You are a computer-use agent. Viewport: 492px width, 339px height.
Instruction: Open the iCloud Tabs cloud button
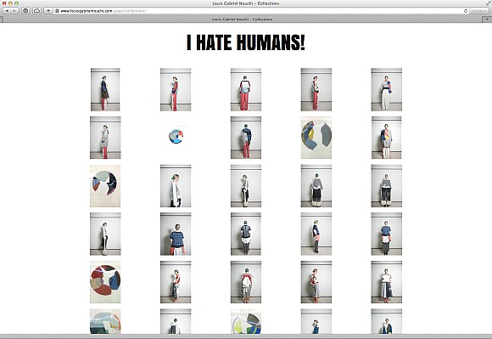coord(36,11)
